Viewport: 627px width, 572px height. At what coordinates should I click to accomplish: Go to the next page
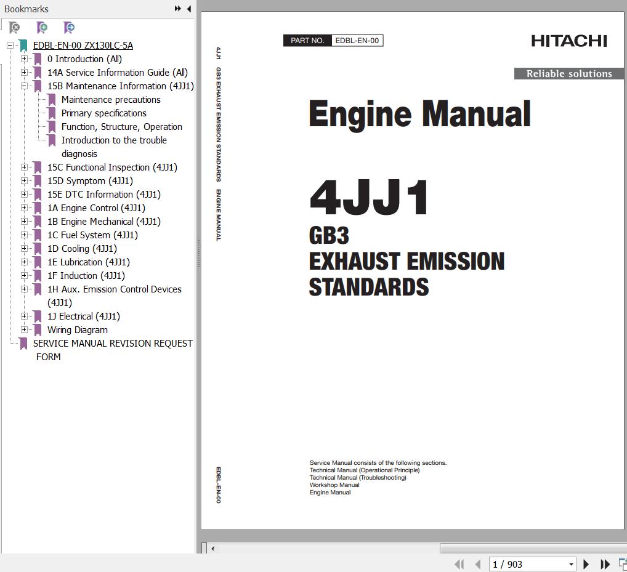(x=586, y=565)
